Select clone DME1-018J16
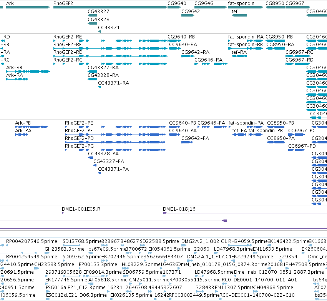Image resolution: width=327 pixels, height=301 pixels. point(245,213)
